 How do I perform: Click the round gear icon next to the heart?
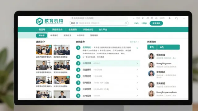(x=156, y=18)
